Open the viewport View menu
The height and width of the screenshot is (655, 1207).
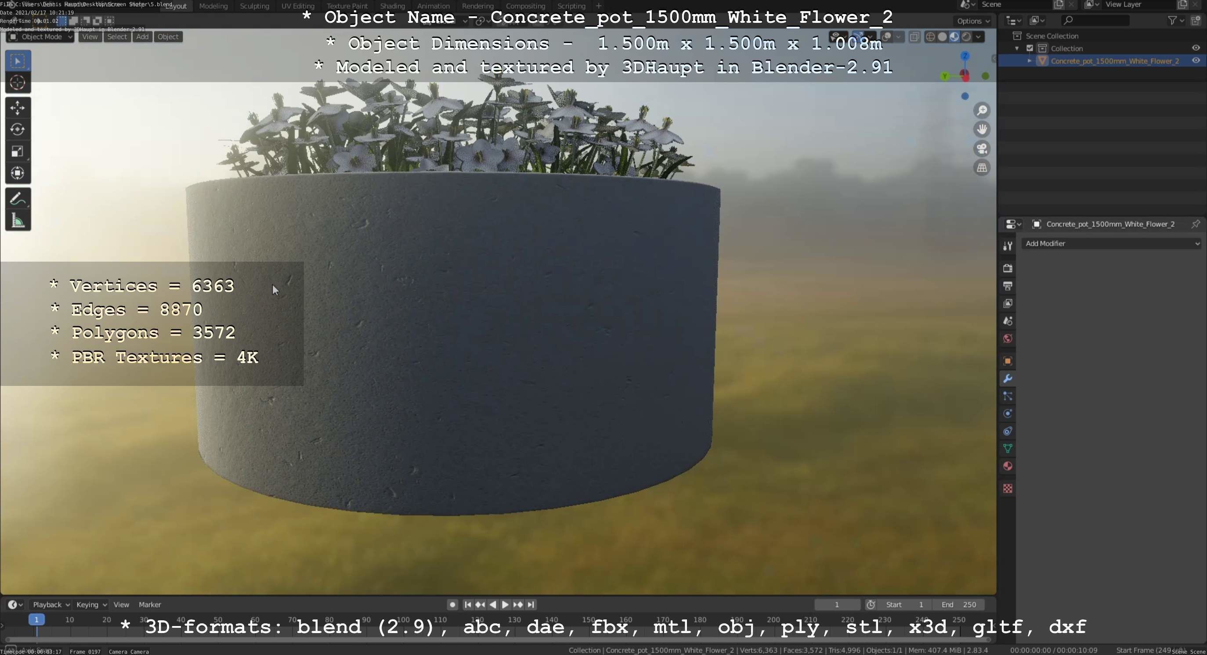point(90,37)
